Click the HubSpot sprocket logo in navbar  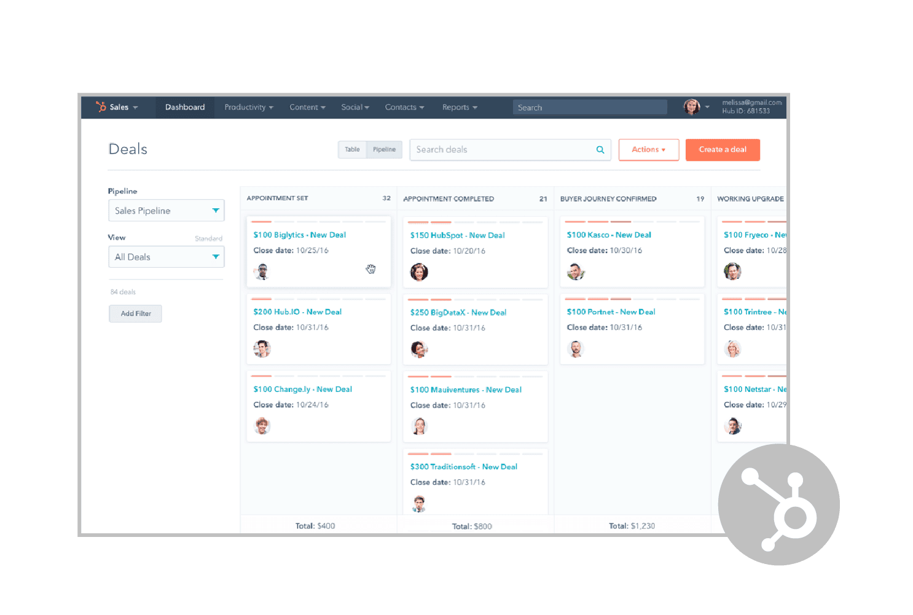(x=101, y=107)
